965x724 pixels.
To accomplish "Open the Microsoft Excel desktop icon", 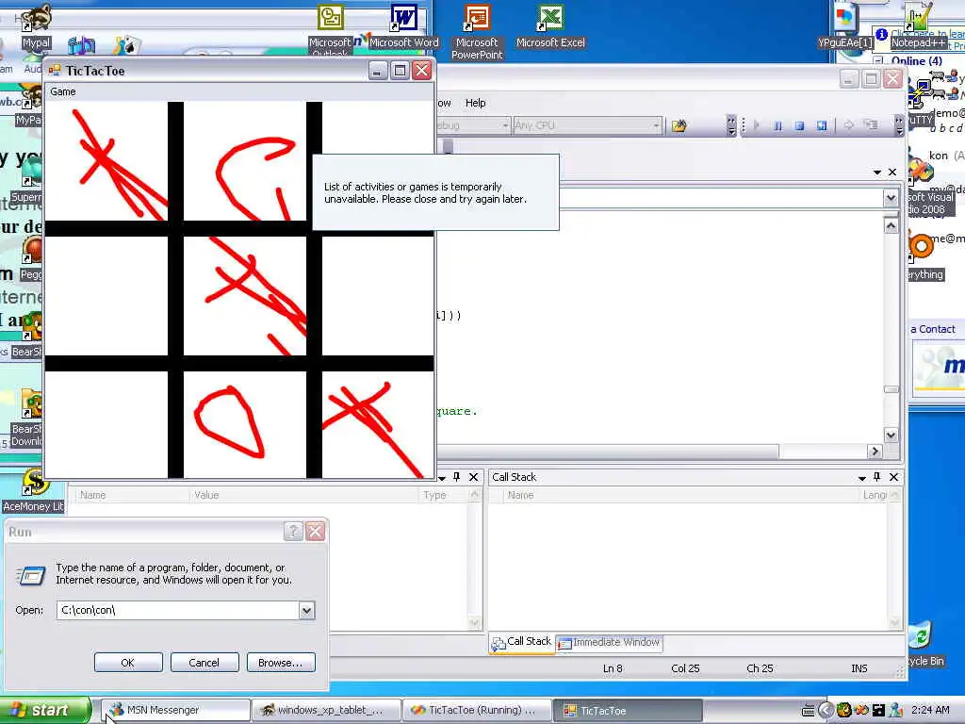I will point(550,25).
